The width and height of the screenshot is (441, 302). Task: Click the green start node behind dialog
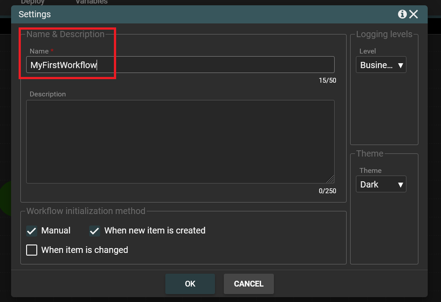(5, 198)
